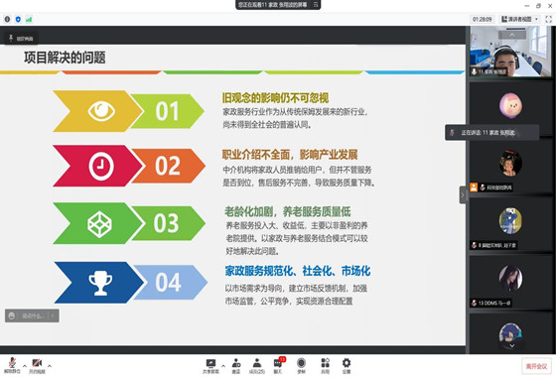Turn on the camera video
Image resolution: width=556 pixels, height=377 pixels.
37,366
